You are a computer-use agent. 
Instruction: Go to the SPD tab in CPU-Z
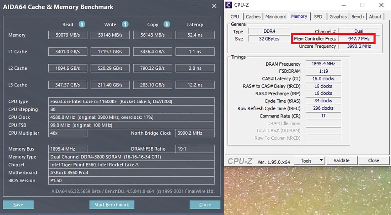(x=318, y=16)
